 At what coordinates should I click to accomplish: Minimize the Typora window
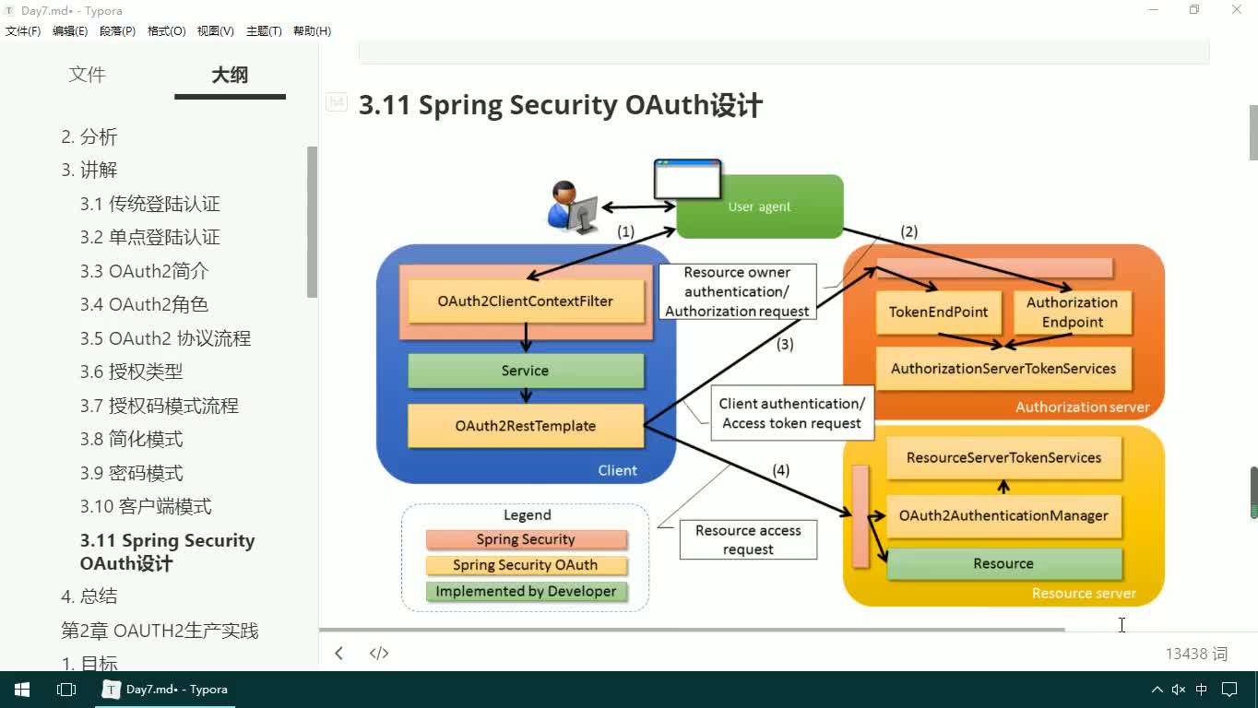[x=1154, y=10]
